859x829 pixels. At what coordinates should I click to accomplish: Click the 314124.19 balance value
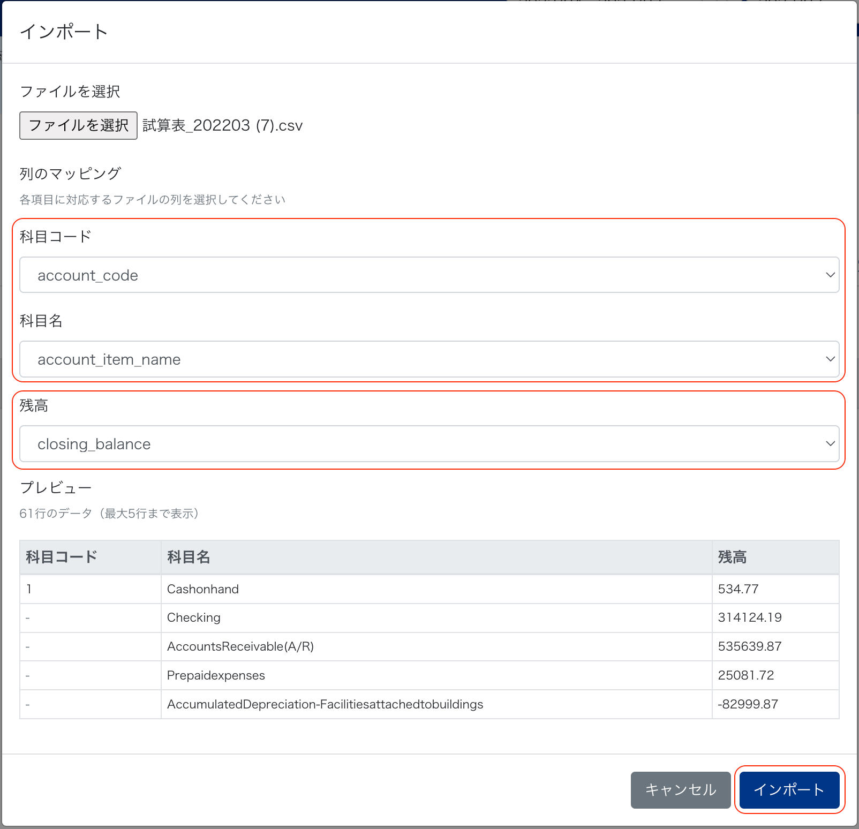(750, 617)
